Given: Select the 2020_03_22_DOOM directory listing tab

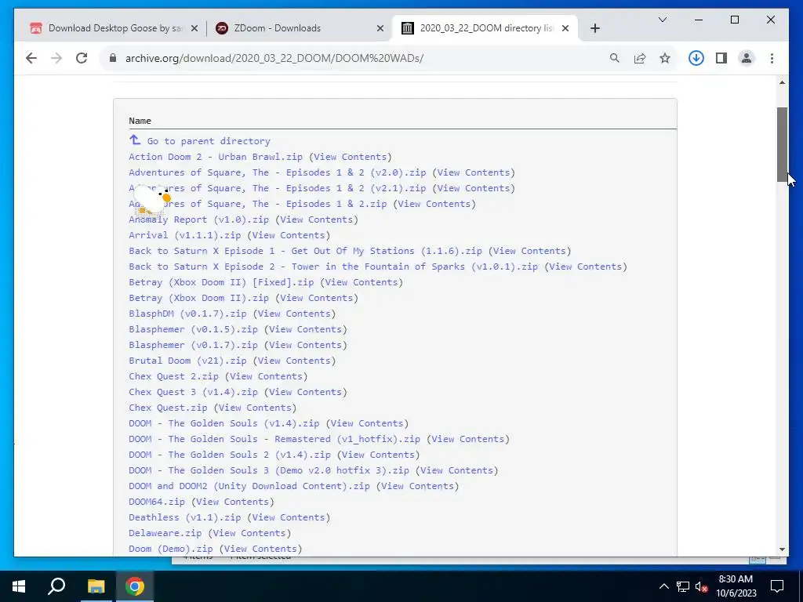Looking at the screenshot, I should click(x=485, y=28).
